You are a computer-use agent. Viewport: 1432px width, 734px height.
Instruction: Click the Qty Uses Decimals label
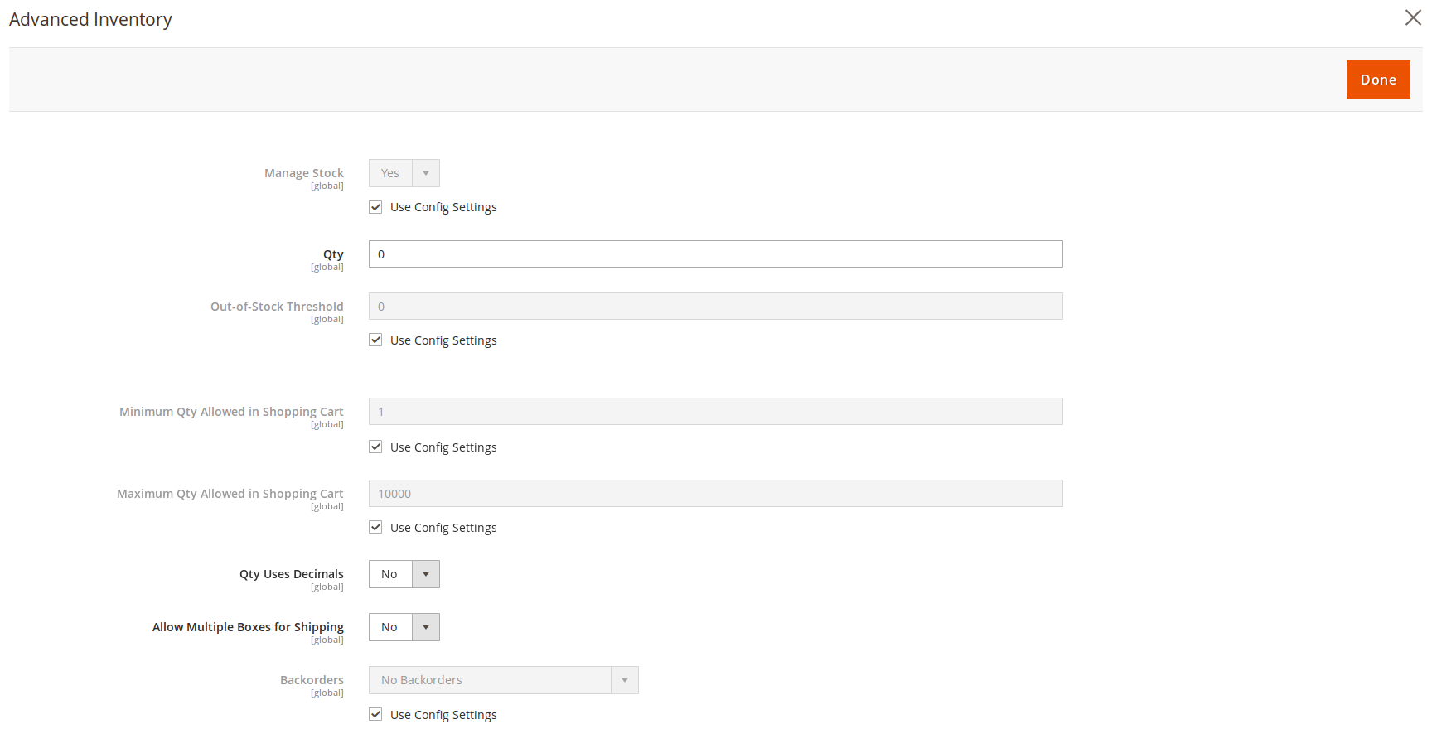[x=291, y=574]
